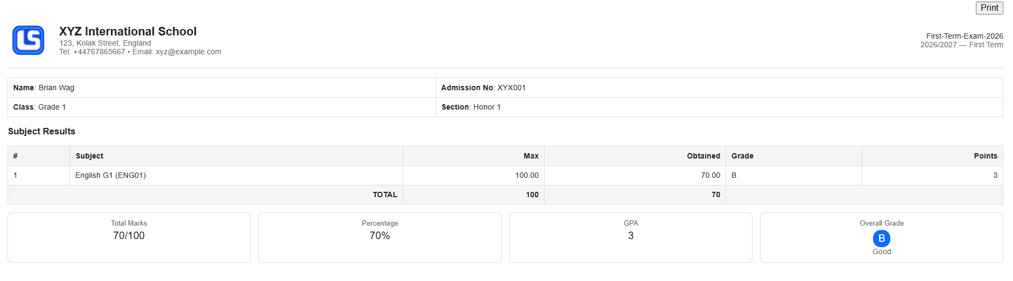Click the school email address xyz@example.com
This screenshot has width=1013, height=281.
188,52
